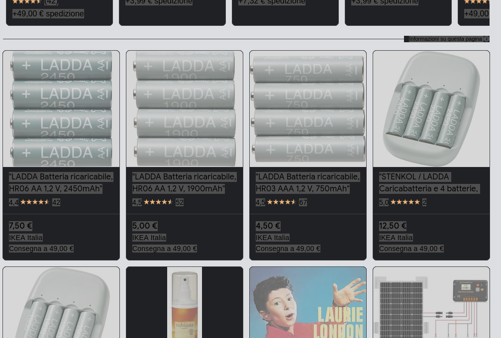The image size is (501, 338).
Task: Open the solar panel kit product image
Action: (x=431, y=303)
